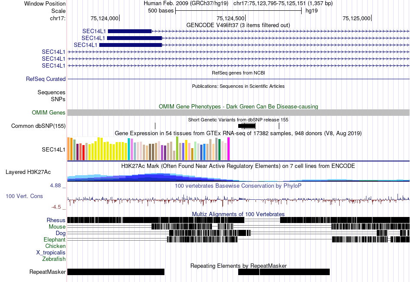Click the Sequences track label
The image size is (410, 282).
tap(51, 92)
